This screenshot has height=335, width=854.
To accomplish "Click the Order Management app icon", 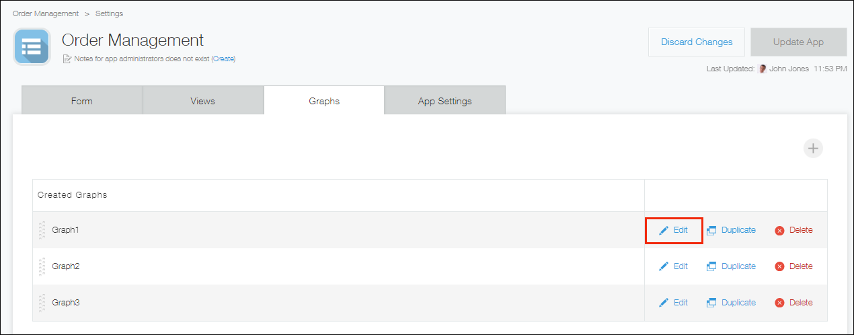I will tap(32, 46).
